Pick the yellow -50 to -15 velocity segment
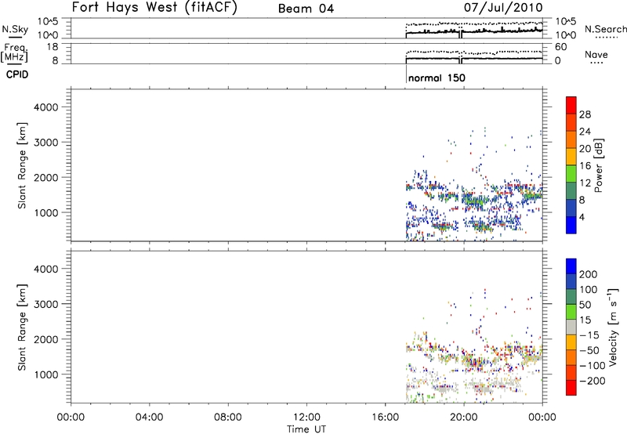Image resolution: width=627 pixels, height=434 pixels. (571, 342)
